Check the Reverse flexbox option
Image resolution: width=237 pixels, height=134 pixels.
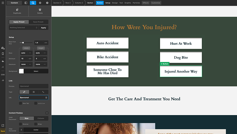tap(21, 124)
